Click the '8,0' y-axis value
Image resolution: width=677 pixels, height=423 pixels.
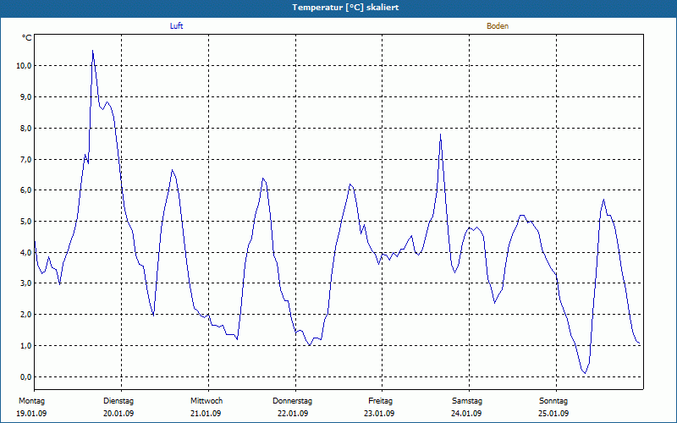pos(25,129)
